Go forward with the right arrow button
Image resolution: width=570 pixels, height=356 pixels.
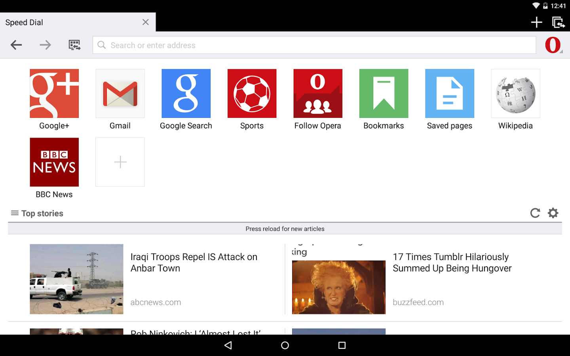(x=46, y=45)
